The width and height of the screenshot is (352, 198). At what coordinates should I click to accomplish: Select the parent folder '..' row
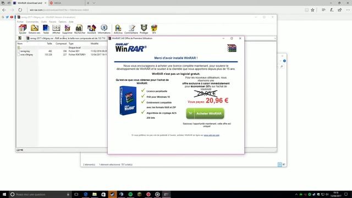pos(63,48)
